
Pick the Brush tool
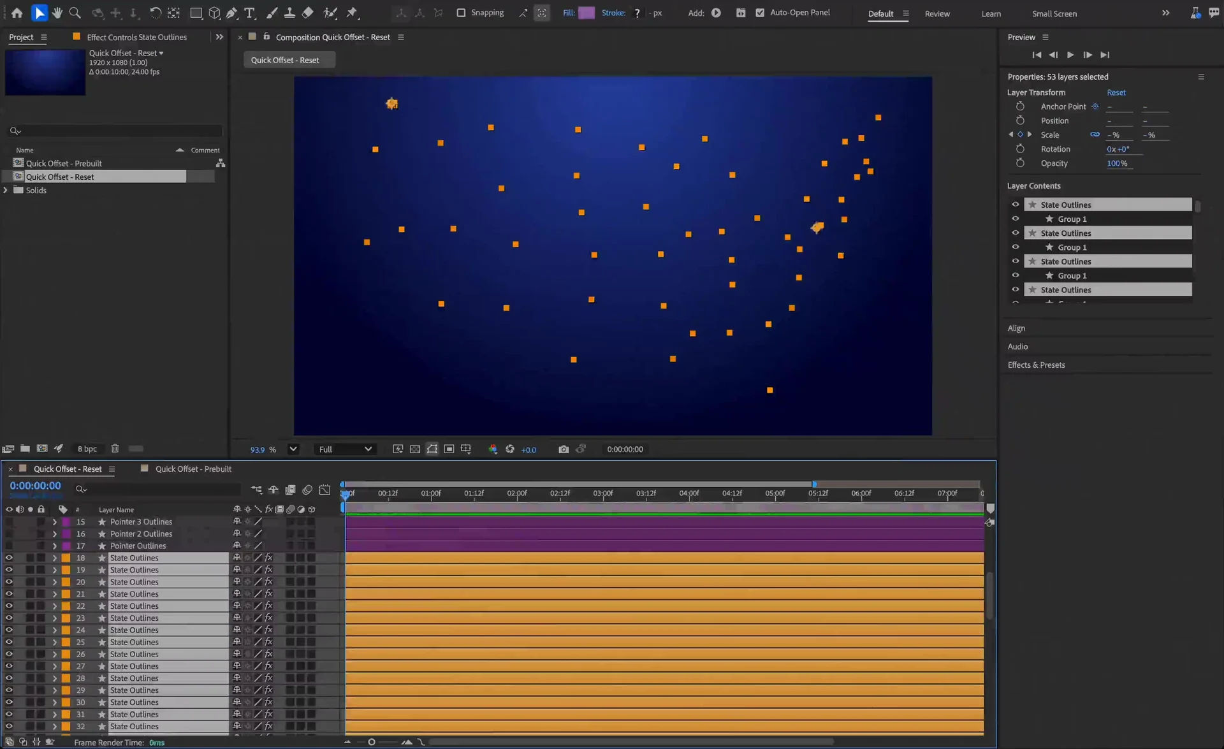coord(272,13)
